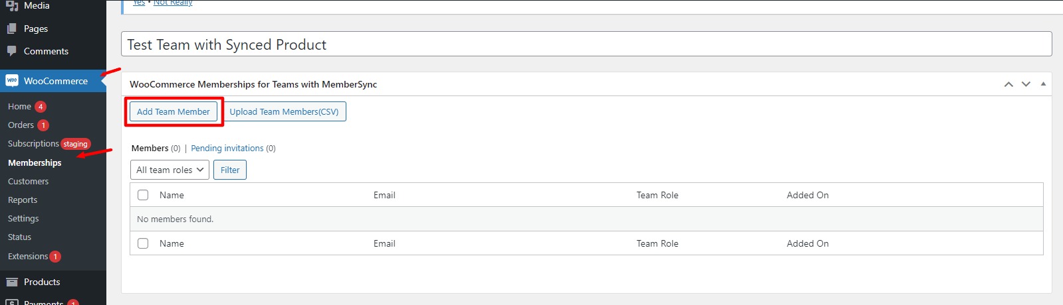This screenshot has width=1063, height=305.
Task: Click the Products icon in sidebar
Action: coord(12,282)
